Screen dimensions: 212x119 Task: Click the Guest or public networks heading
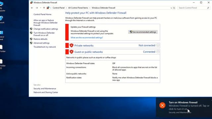(x=88, y=52)
